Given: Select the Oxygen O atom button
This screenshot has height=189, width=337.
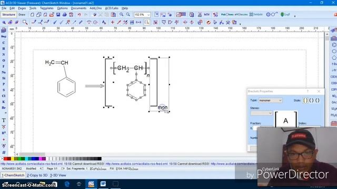Looking at the screenshot, I should tap(4, 60).
